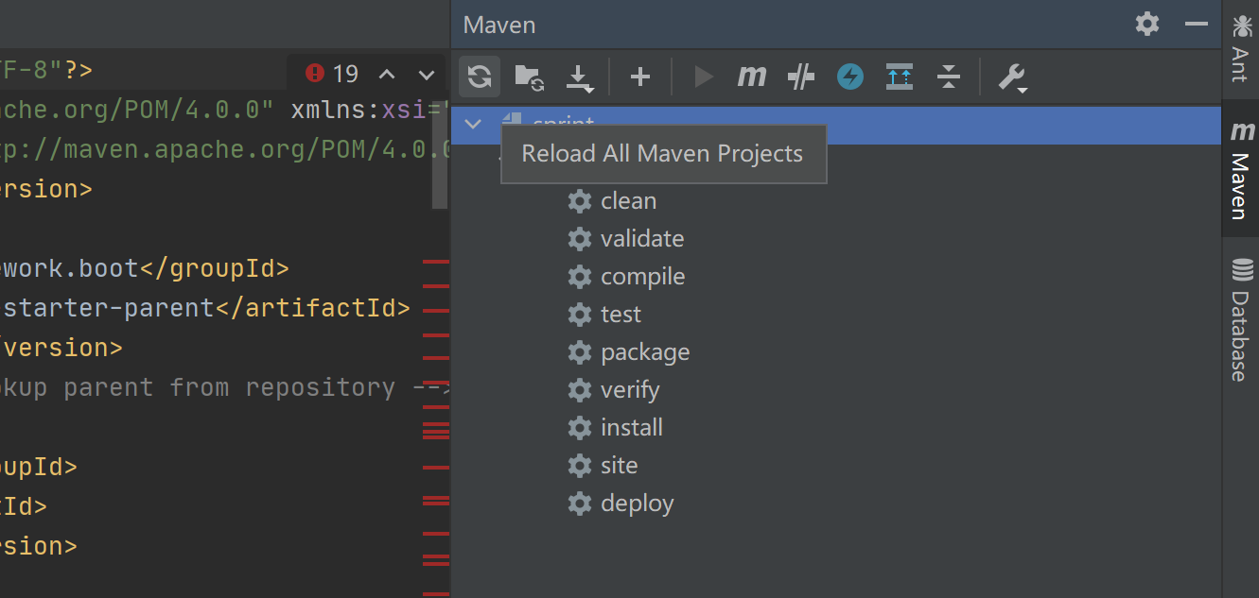This screenshot has height=598, width=1259.
Task: Click Download Sources and Documentation icon
Action: (579, 77)
